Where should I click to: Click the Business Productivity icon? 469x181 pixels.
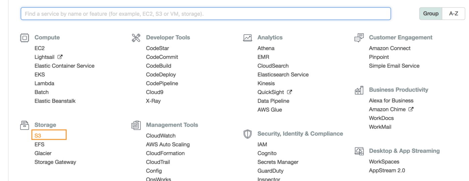click(x=359, y=90)
